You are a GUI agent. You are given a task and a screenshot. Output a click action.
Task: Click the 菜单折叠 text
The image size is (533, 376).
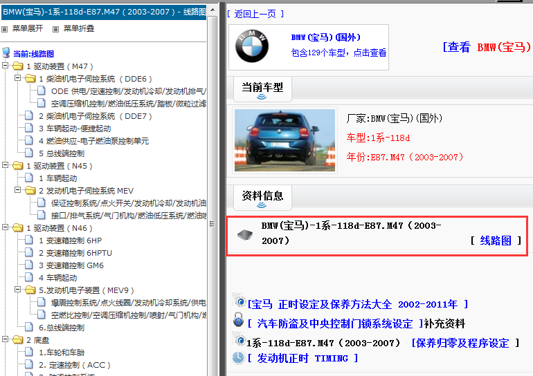pos(79,28)
